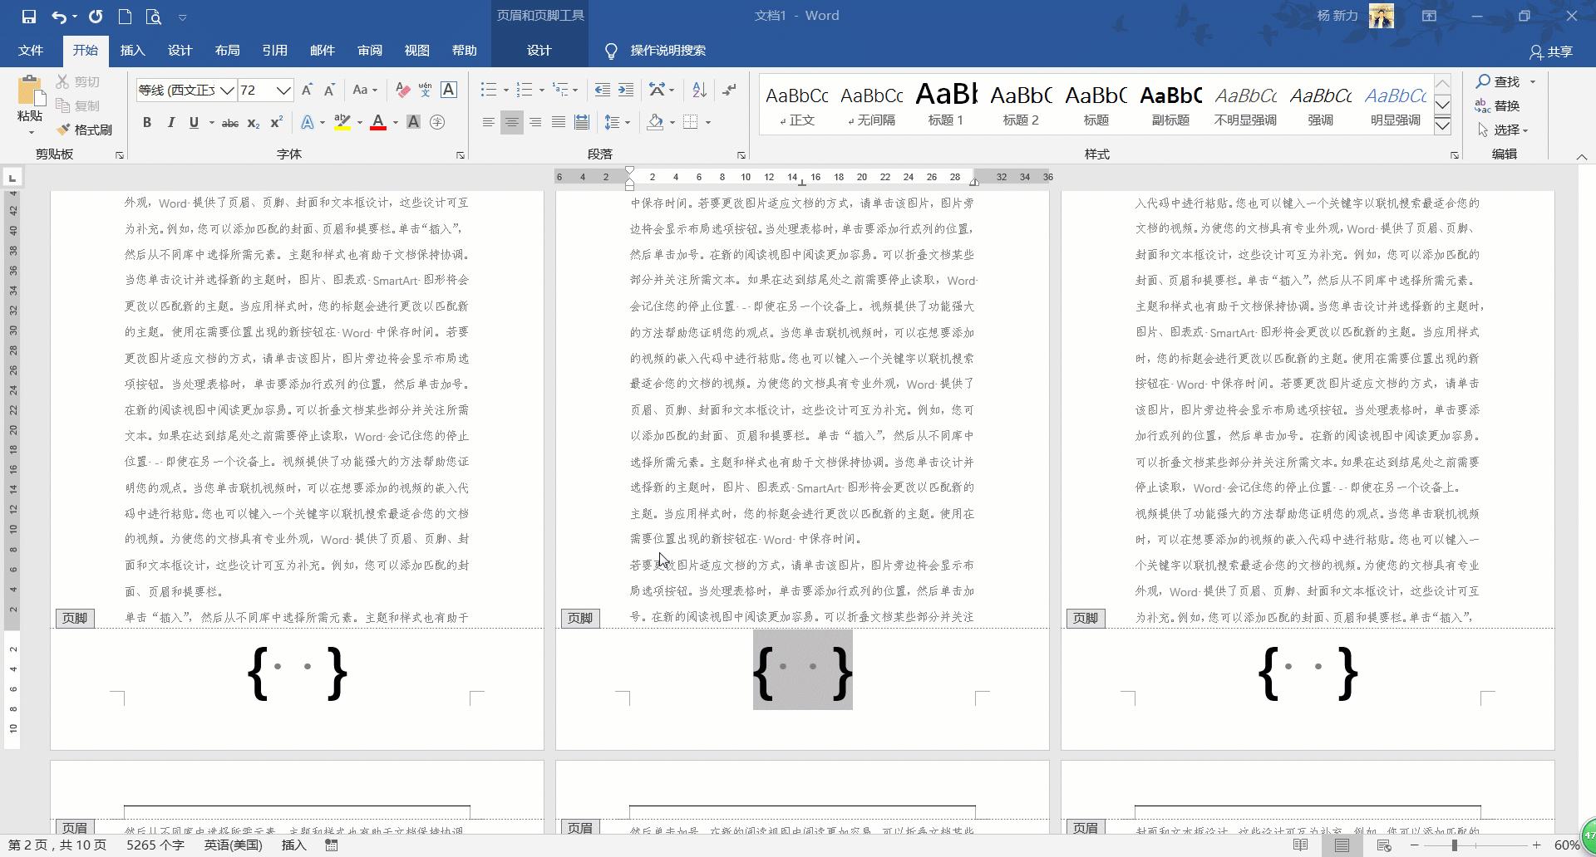1596x857 pixels.
Task: Apply the 标题 1 style
Action: (945, 101)
